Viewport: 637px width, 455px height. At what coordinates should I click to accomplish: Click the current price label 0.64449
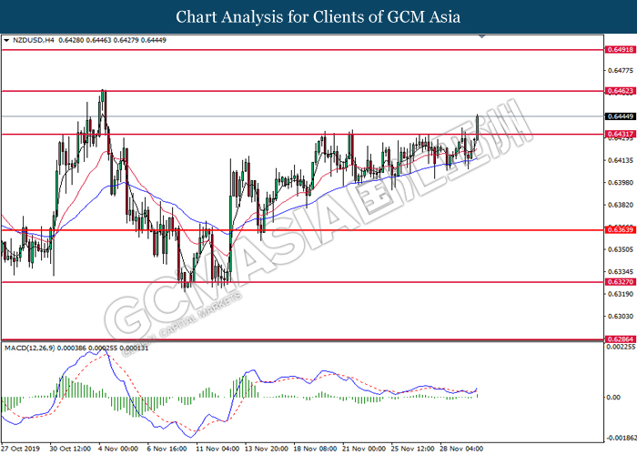click(x=620, y=116)
